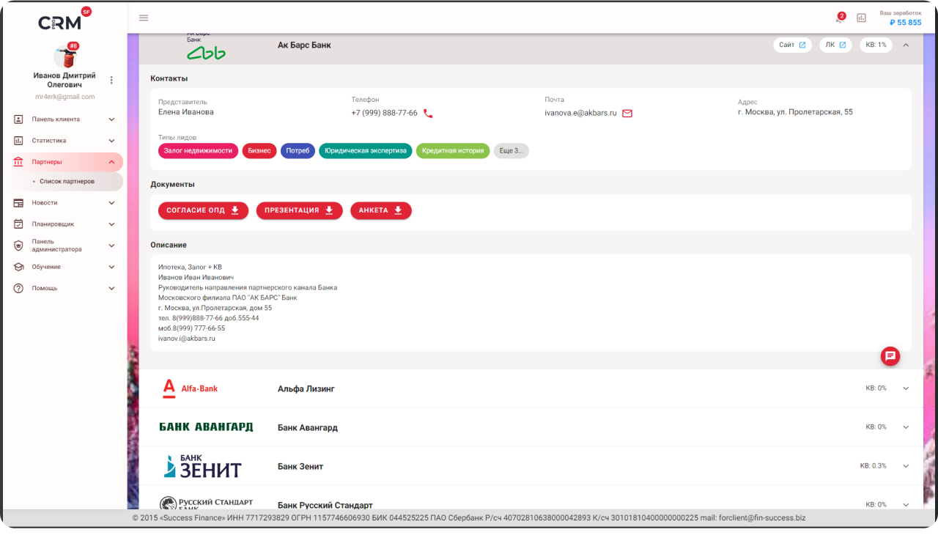Click the Ак Барс Банк logo
The width and height of the screenshot is (938, 546).
206,45
